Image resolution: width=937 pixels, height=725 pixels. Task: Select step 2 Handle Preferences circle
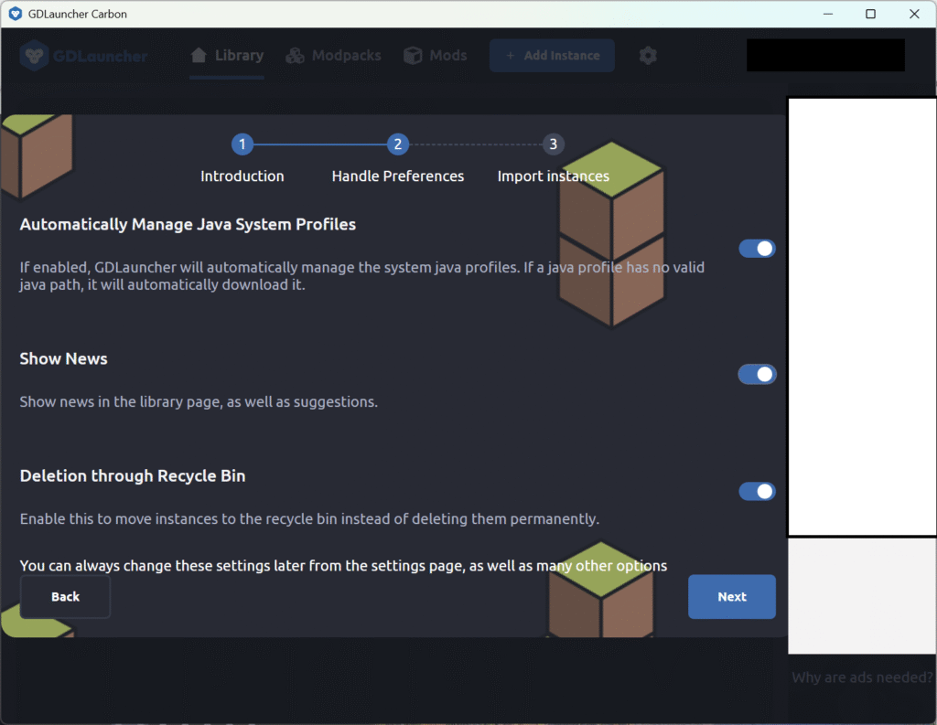(x=397, y=144)
